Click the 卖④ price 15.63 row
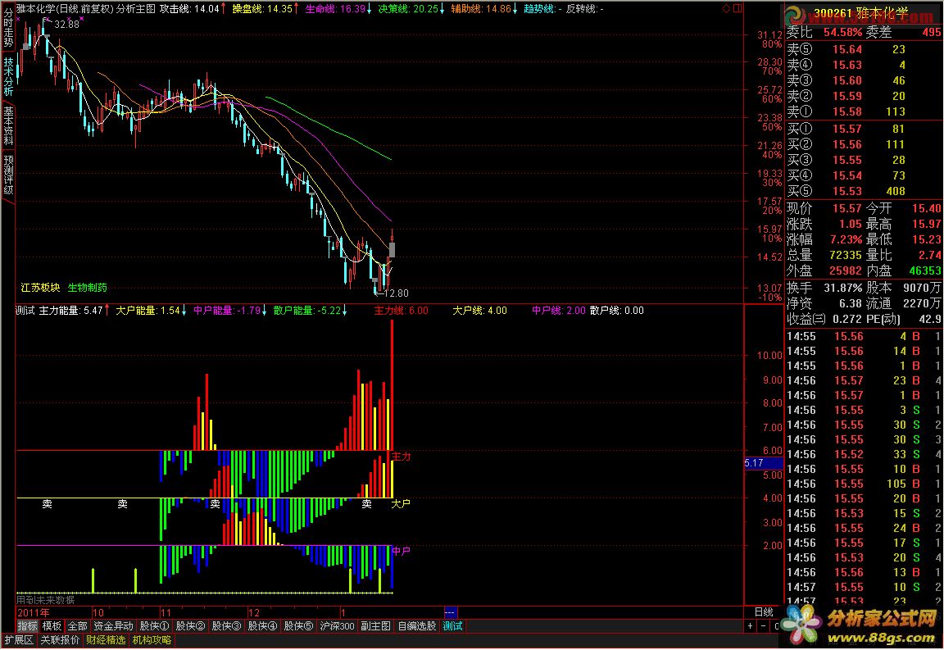This screenshot has width=944, height=650. point(864,65)
